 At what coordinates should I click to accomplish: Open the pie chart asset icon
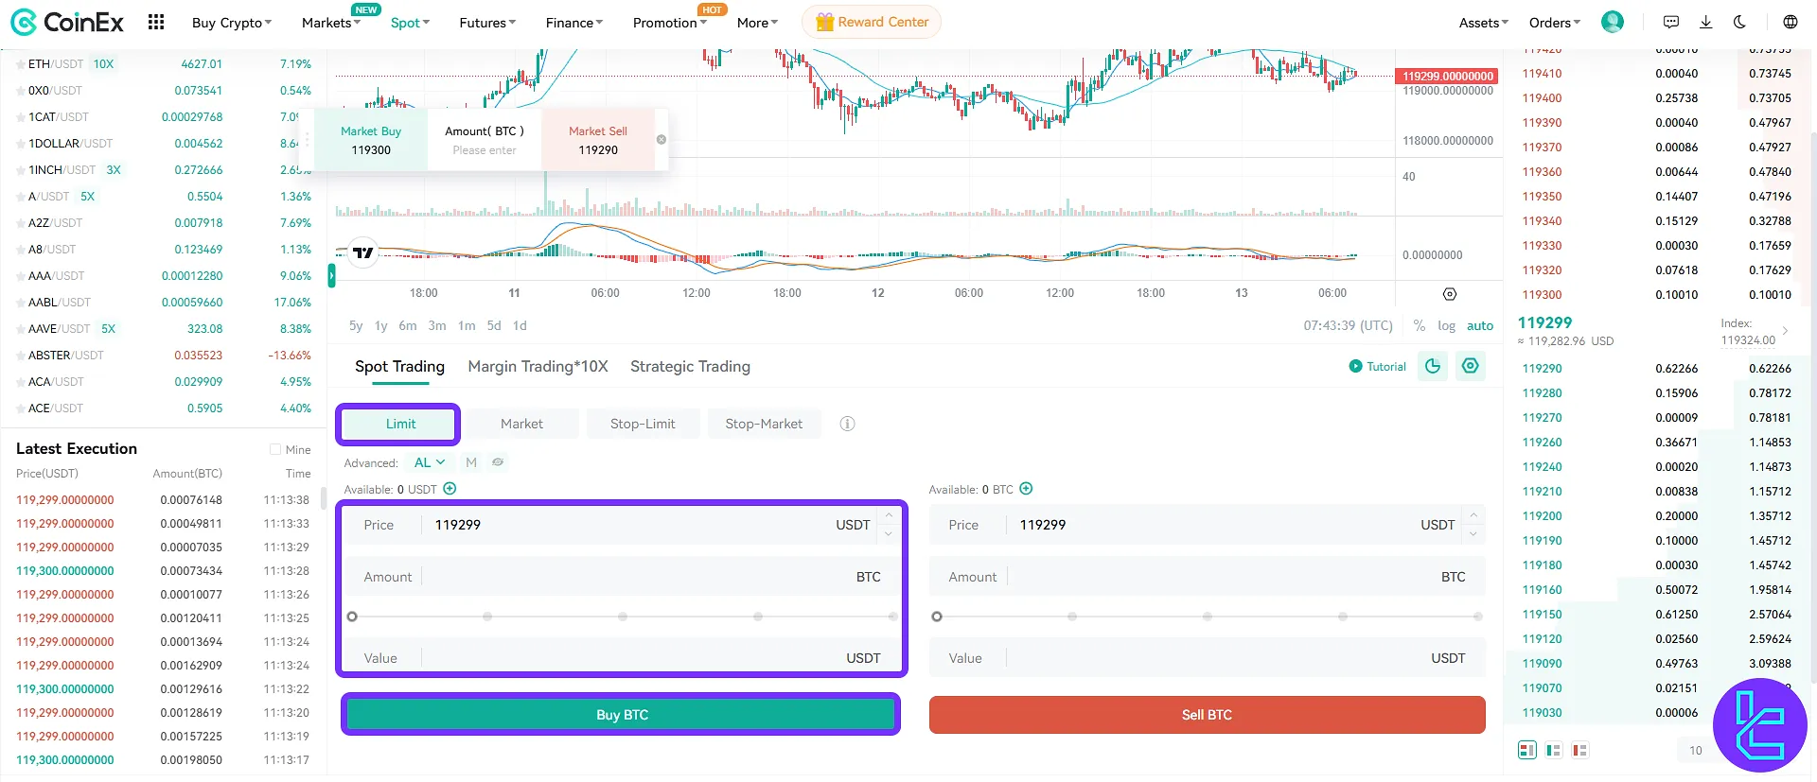[1433, 366]
